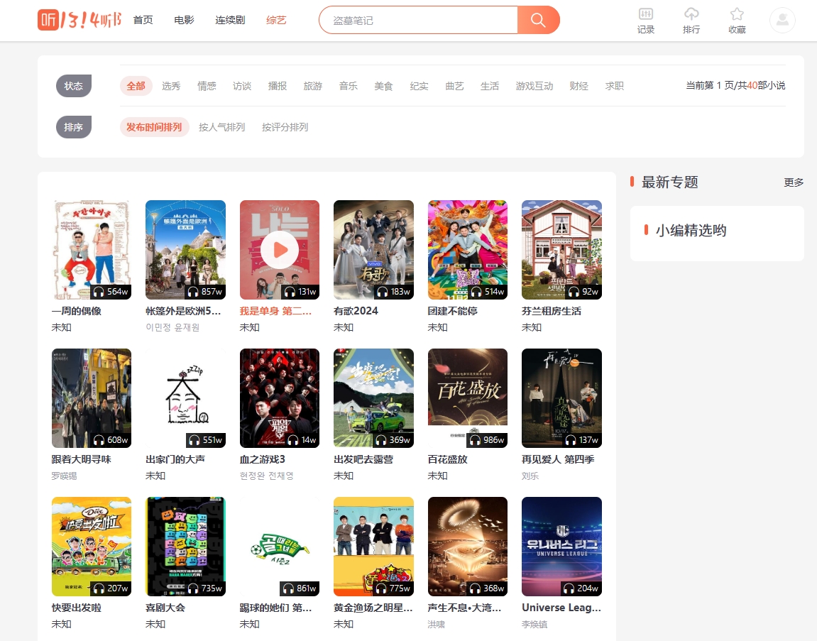Viewport: 817px width, 641px height.
Task: Filter by 生活 category
Action: click(490, 86)
